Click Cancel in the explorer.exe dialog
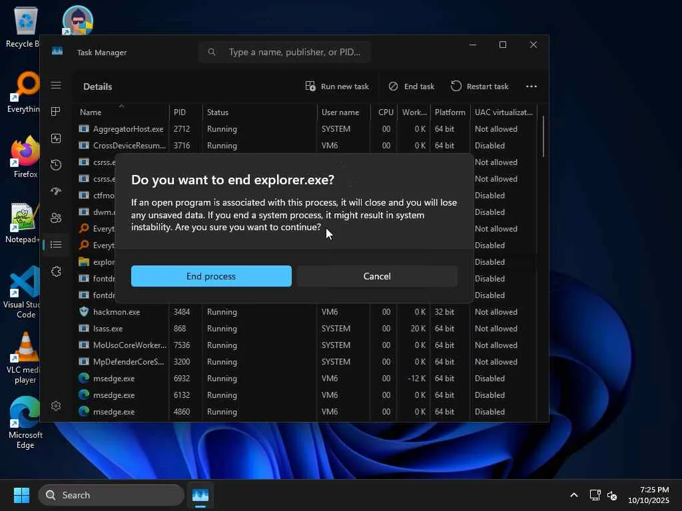The width and height of the screenshot is (682, 511). 377,276
